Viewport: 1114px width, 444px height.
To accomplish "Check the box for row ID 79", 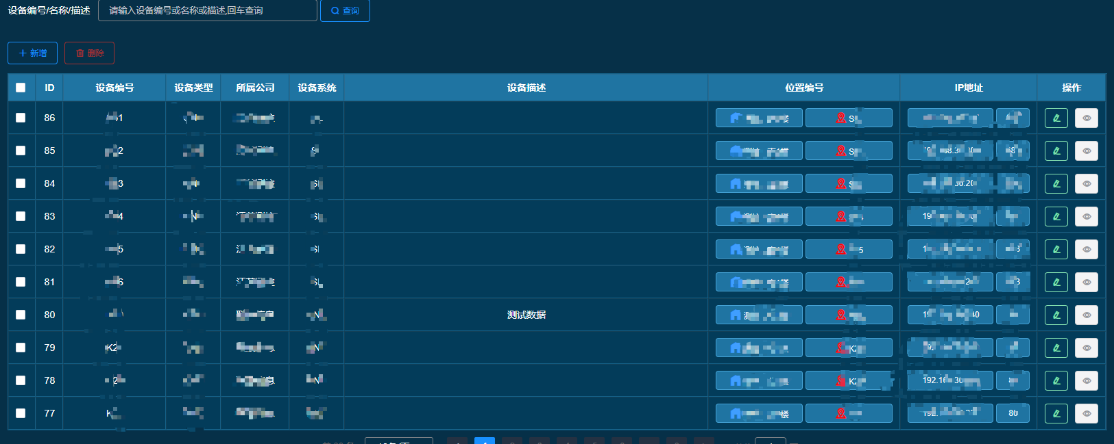I will tap(21, 348).
